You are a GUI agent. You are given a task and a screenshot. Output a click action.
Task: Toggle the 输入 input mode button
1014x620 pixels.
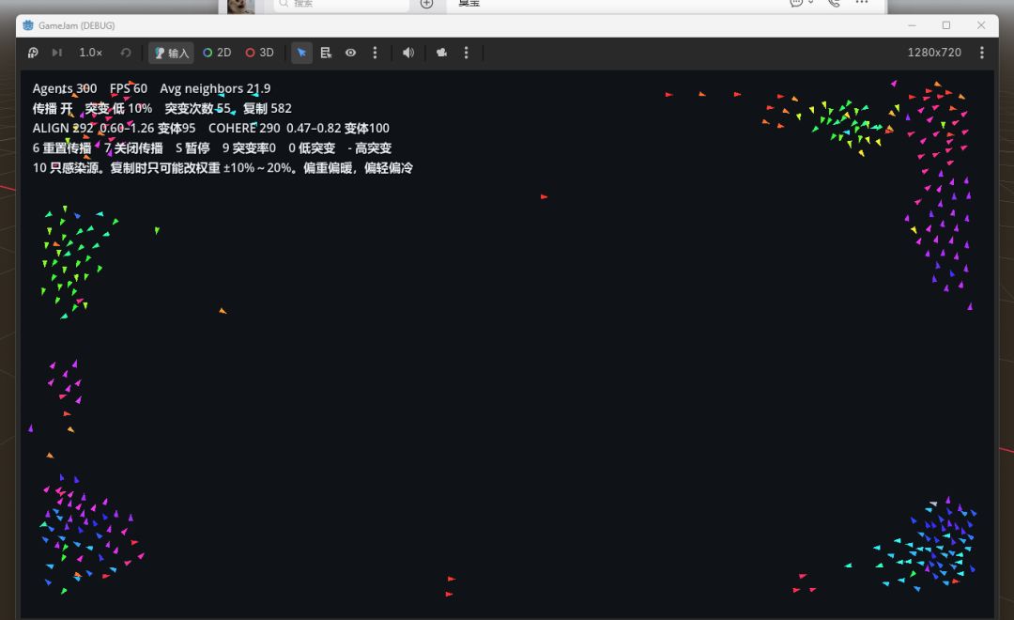[172, 53]
